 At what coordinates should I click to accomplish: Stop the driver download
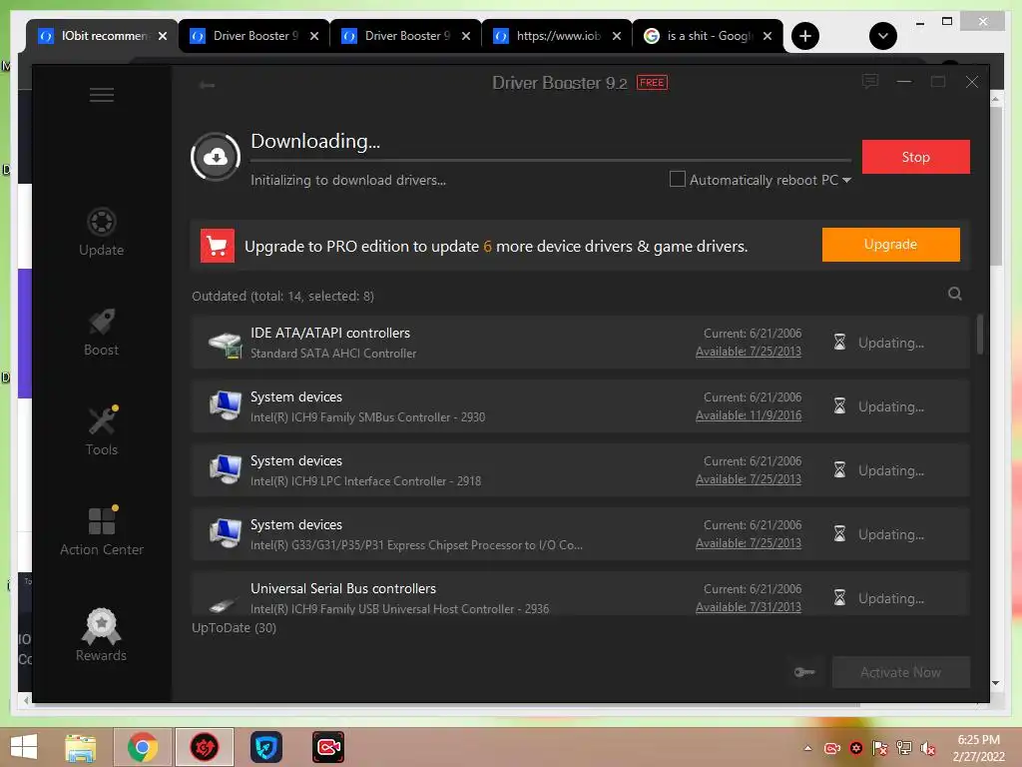(916, 157)
